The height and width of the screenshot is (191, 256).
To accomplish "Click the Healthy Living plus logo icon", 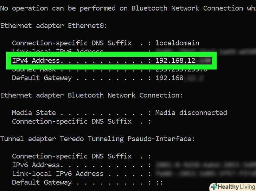I will (214, 187).
